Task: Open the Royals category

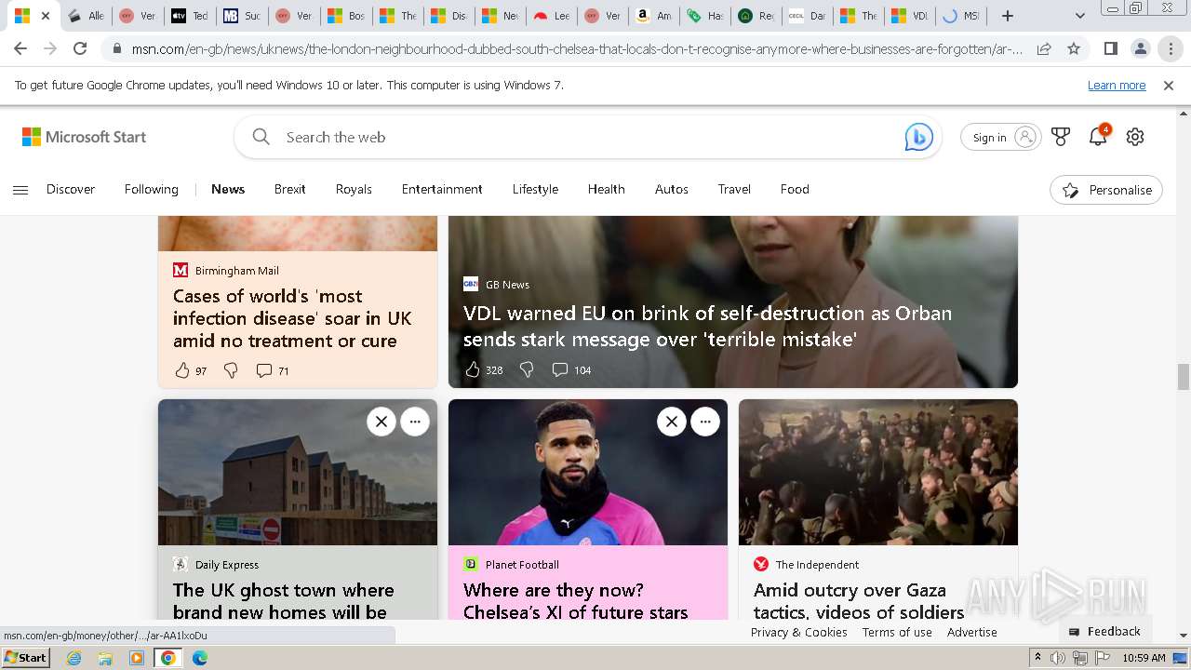Action: (354, 189)
